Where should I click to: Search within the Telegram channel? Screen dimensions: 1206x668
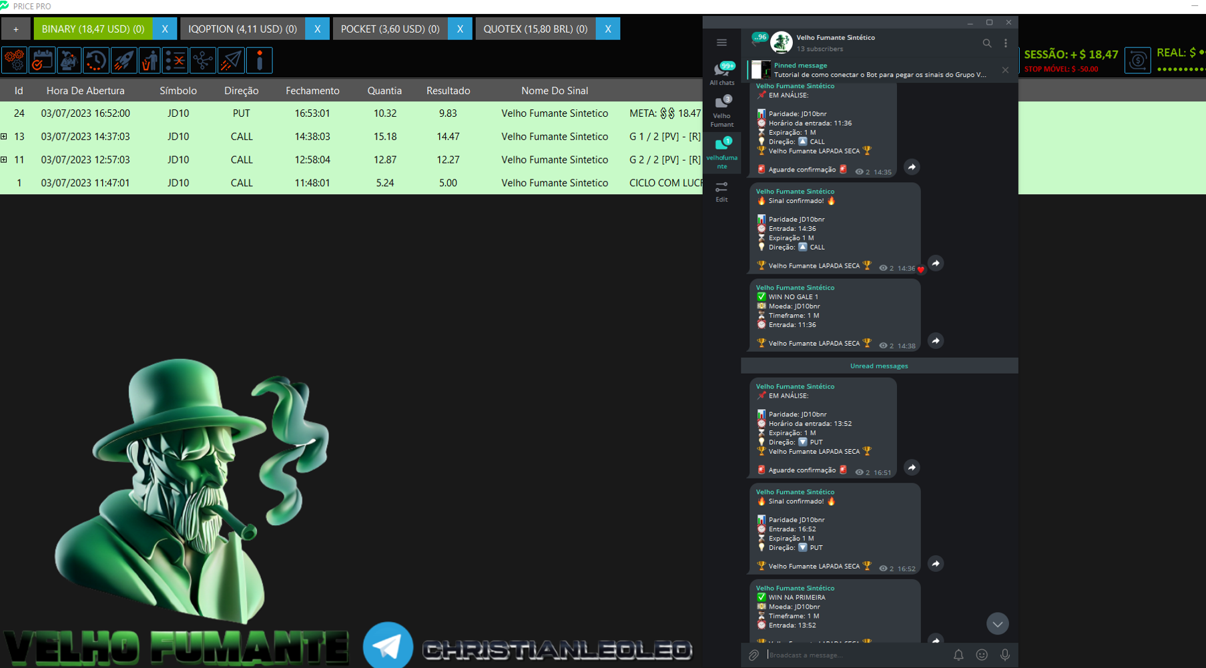(986, 43)
